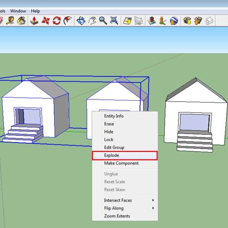Select the Follow Me tool

(68, 21)
